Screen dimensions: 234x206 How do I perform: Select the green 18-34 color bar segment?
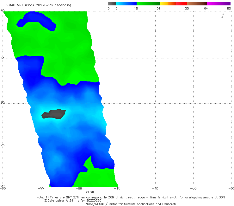[148, 4]
